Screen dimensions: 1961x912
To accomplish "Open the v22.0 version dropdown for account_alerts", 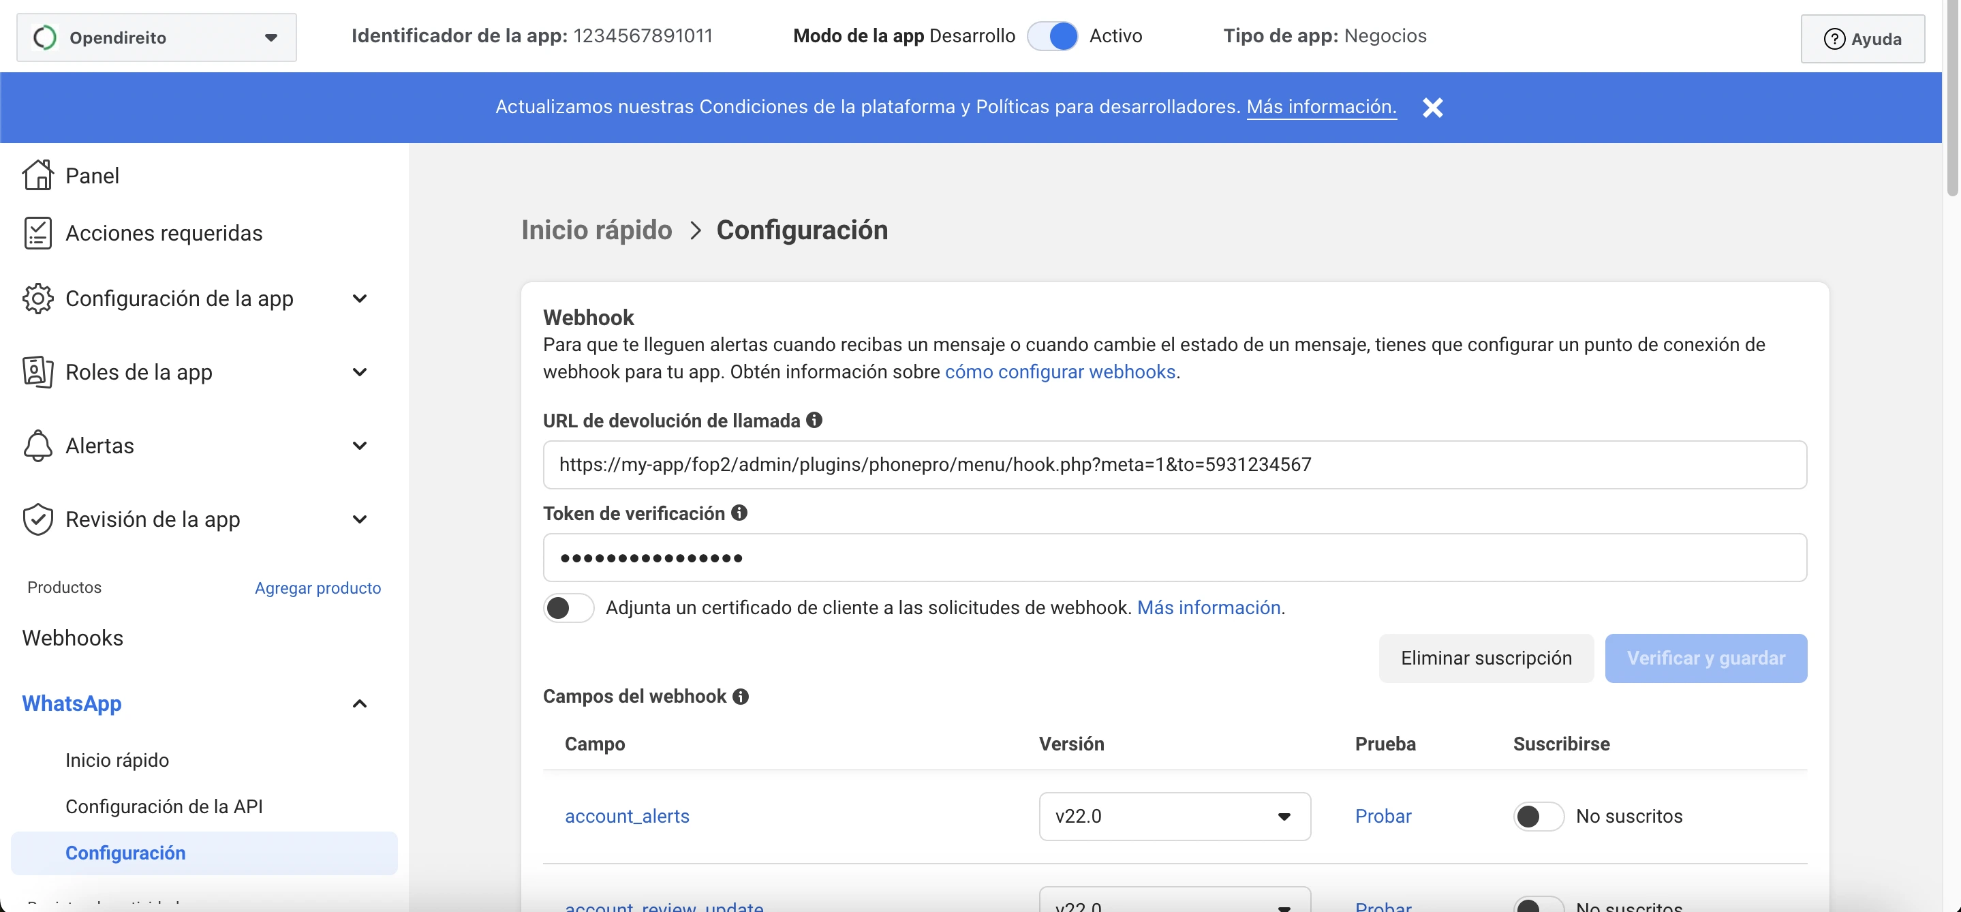I will (1175, 815).
